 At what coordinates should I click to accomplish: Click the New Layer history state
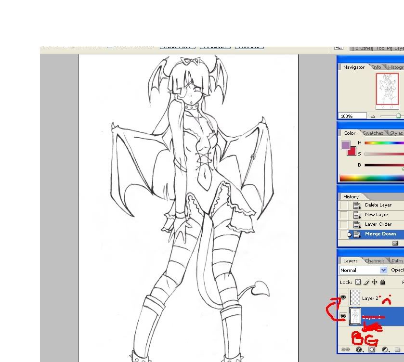(377, 214)
